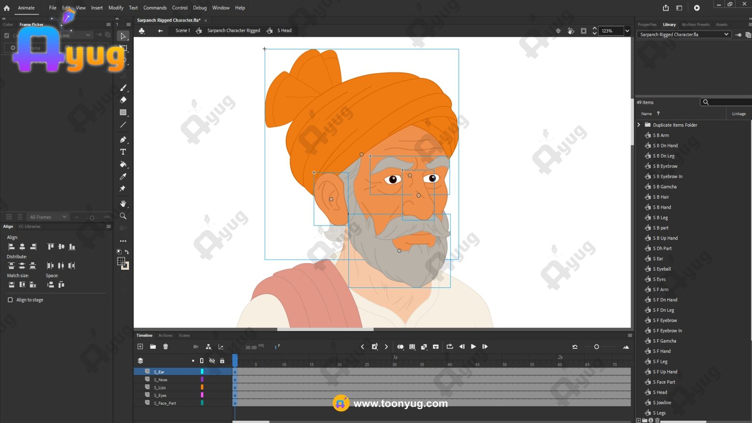Toggle highlight for all layers
The width and height of the screenshot is (752, 423).
tap(193, 360)
